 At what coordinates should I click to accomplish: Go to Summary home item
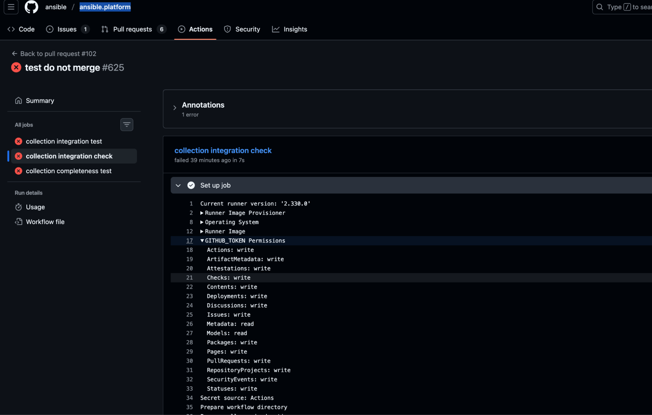pos(40,101)
